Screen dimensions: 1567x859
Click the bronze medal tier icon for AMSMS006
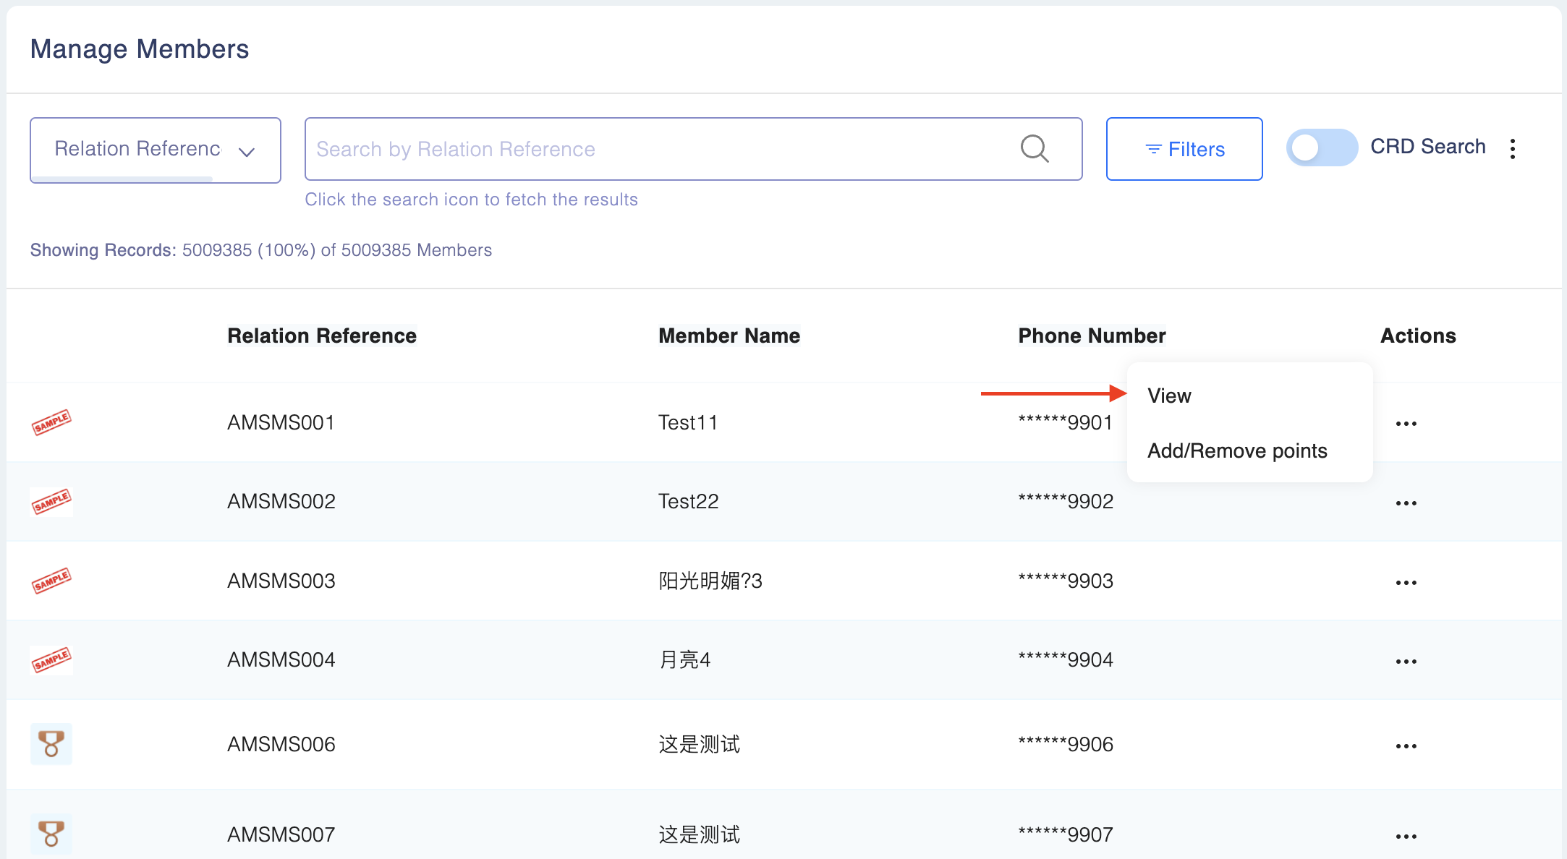tap(51, 744)
